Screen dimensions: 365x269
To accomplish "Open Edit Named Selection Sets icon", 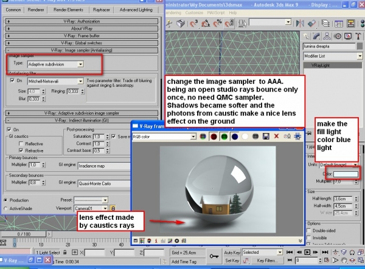I will point(242,23).
